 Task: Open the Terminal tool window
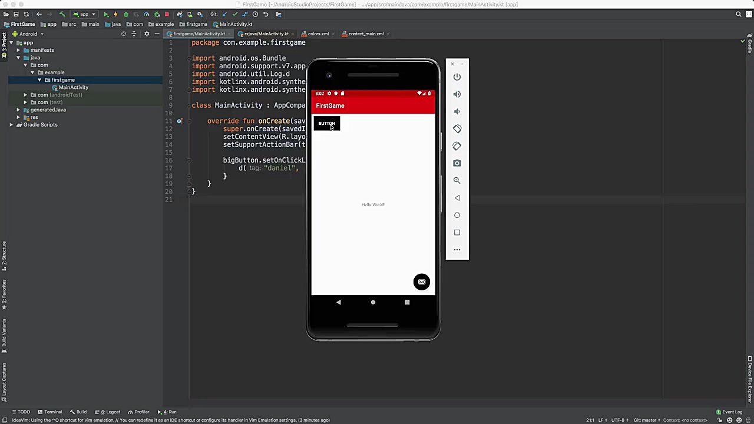tap(52, 412)
